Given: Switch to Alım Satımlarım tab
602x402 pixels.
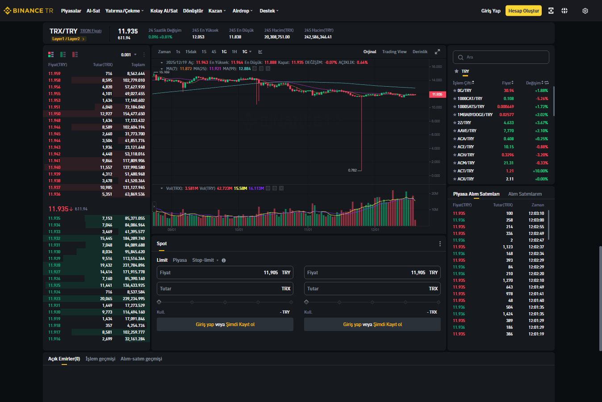Looking at the screenshot, I should [525, 194].
